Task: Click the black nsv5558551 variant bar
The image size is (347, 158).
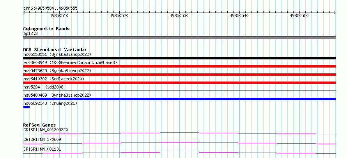Action: [179, 58]
